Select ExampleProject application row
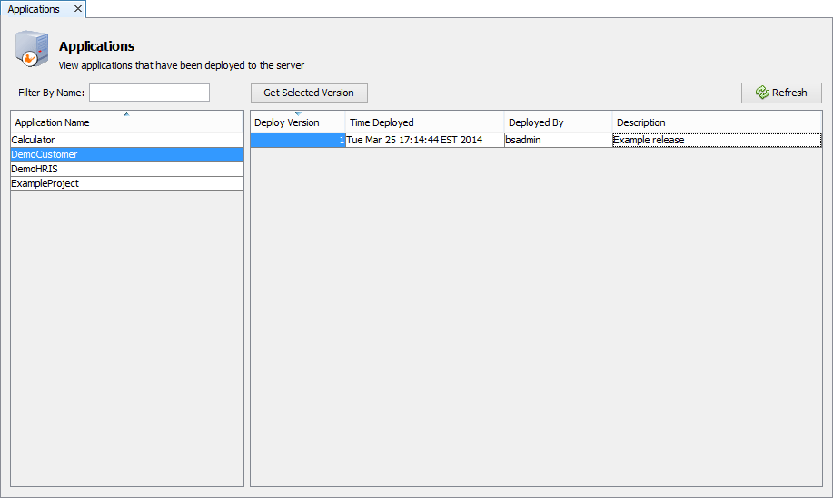 [x=126, y=183]
